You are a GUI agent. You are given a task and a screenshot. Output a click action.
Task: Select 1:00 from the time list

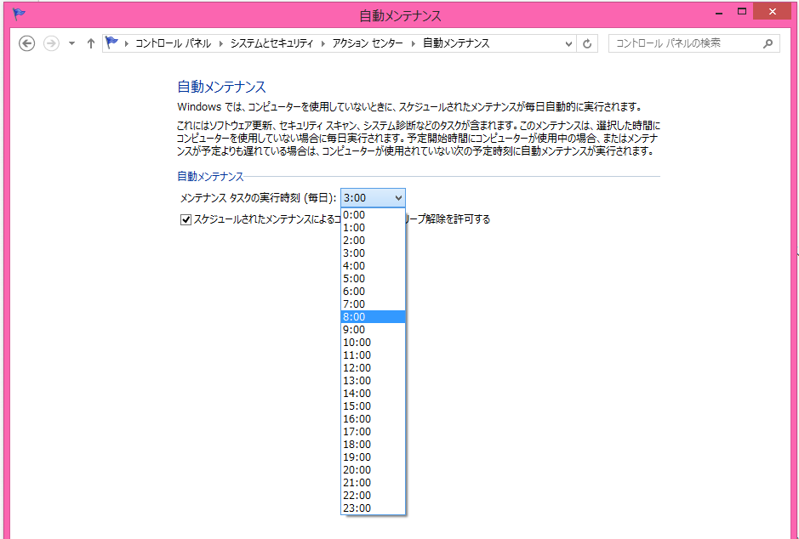click(x=373, y=228)
